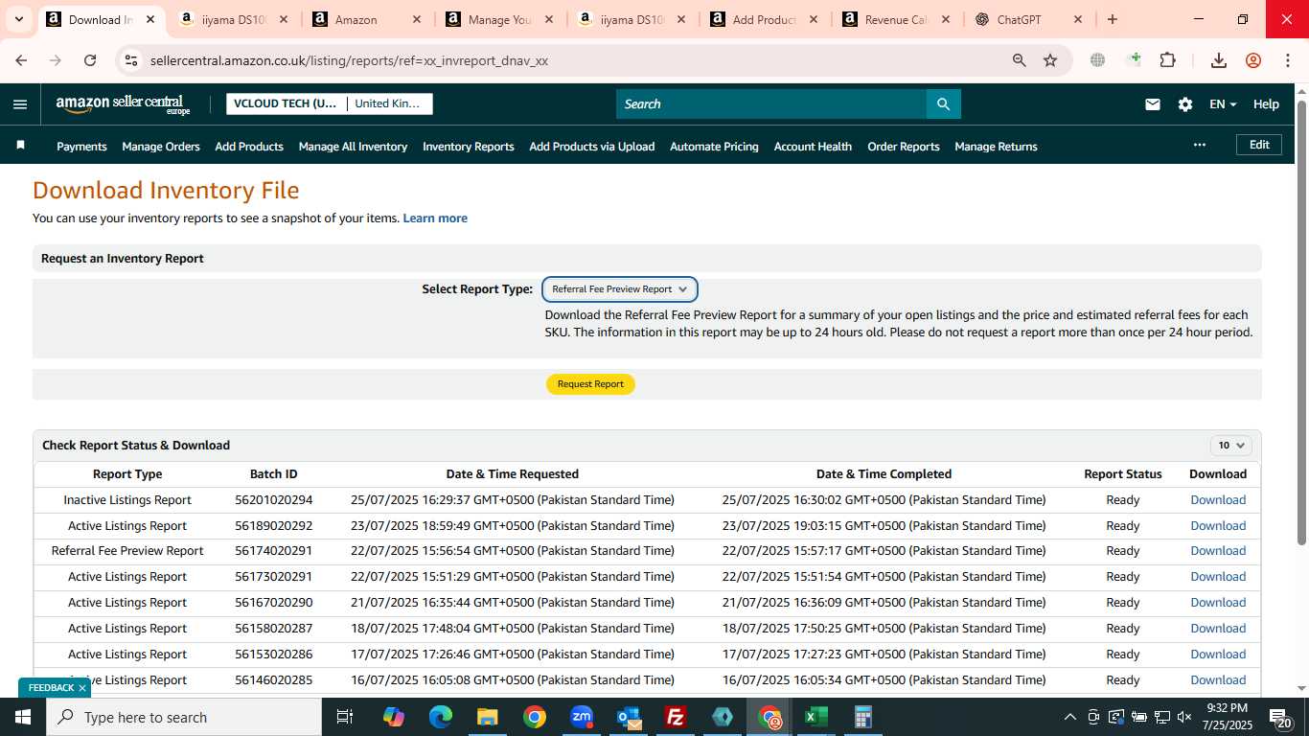
Task: Click the FEEDBACK tab label
Action: [x=51, y=688]
